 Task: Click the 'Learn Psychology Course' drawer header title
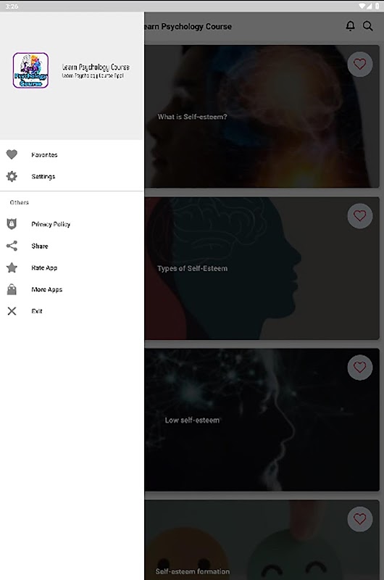point(96,67)
